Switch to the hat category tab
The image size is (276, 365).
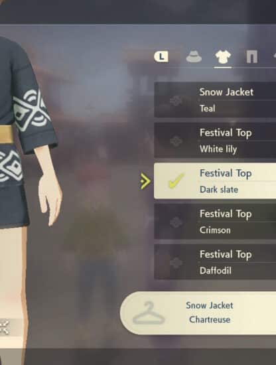click(x=194, y=56)
